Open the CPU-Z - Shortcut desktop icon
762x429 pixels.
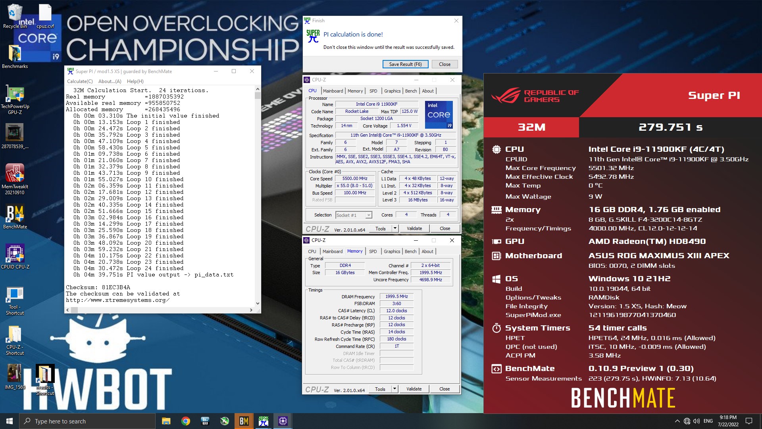pos(15,341)
